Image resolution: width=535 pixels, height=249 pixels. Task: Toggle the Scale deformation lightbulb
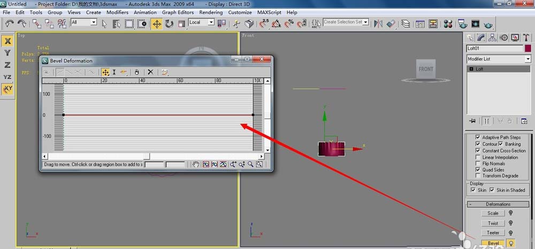(511, 213)
